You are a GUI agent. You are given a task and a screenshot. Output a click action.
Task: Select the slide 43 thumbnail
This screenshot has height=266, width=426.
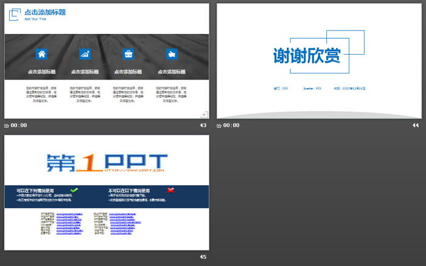(106, 61)
